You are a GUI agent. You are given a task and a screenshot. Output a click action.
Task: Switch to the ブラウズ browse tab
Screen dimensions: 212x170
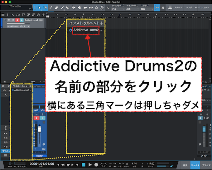tap(206, 165)
